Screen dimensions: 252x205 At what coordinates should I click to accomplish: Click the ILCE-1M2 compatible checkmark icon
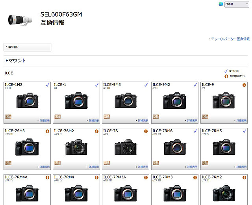48,85
